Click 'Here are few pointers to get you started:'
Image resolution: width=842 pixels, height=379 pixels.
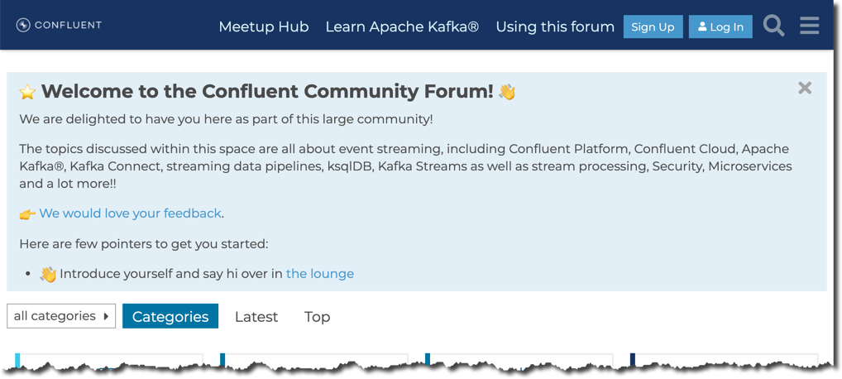tap(143, 244)
